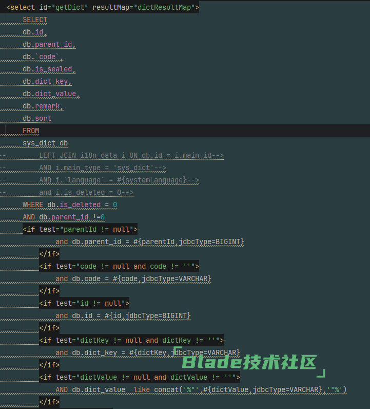The image size is (370, 409).
Task: Click the closing if tag after db.code condition
Action: [x=49, y=291]
